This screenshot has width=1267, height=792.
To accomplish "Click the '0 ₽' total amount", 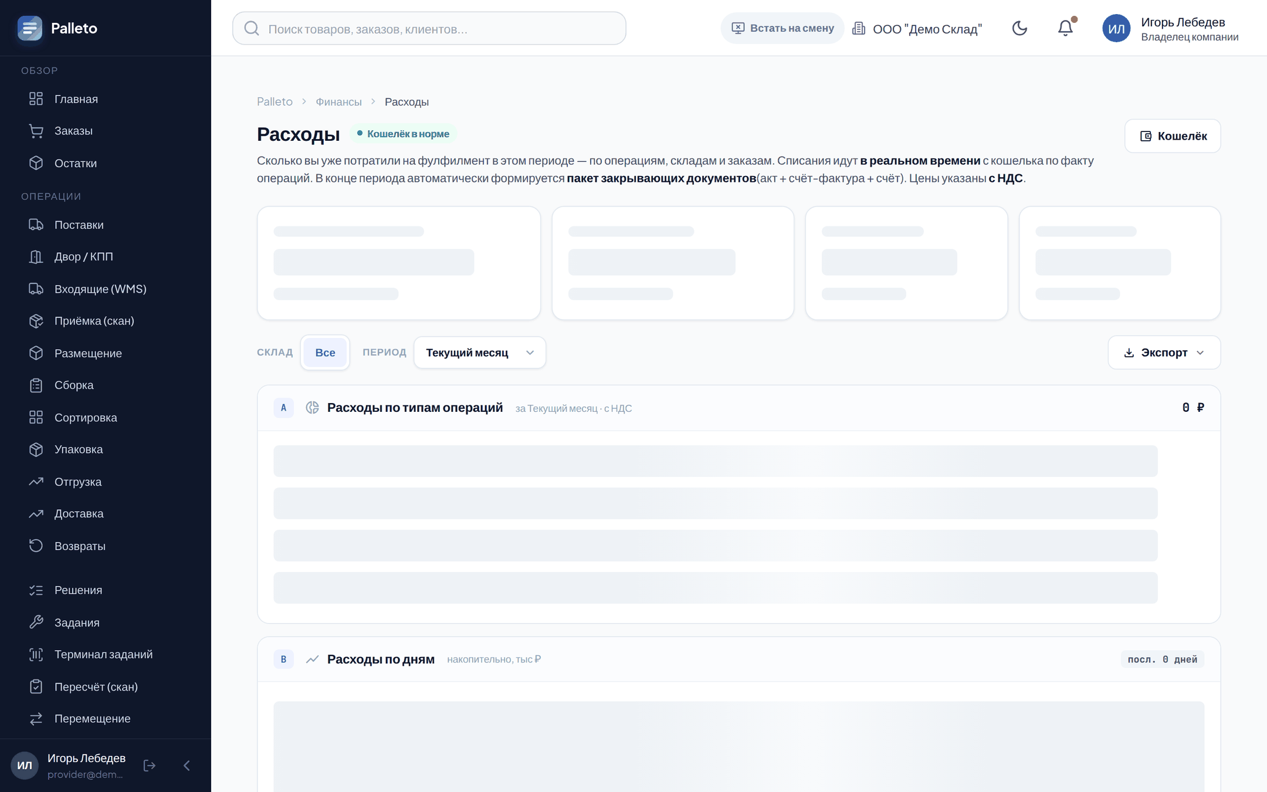I will [x=1193, y=408].
